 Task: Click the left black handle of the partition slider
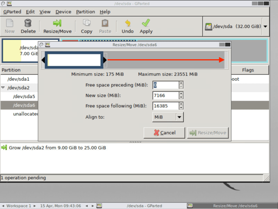click(43, 60)
